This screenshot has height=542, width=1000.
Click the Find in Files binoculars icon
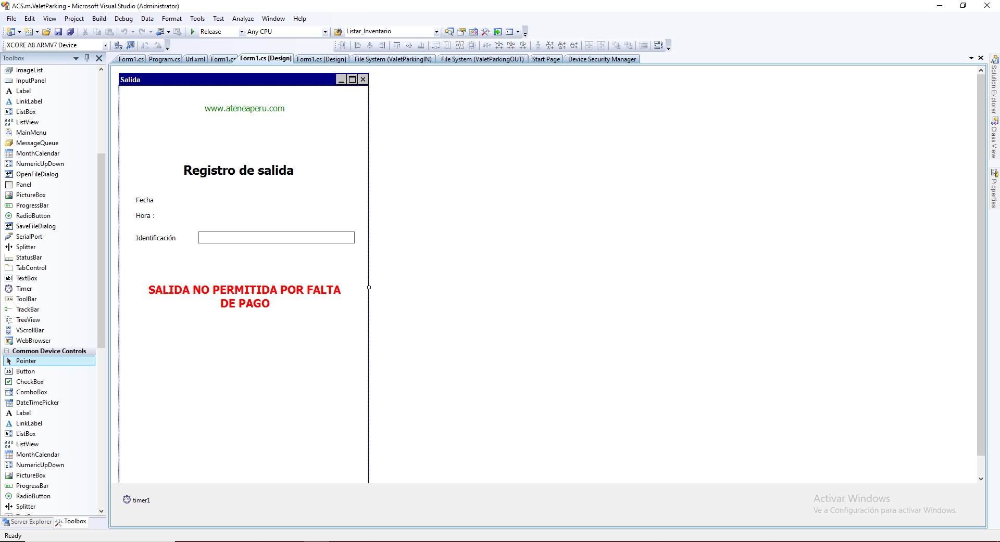coord(338,32)
